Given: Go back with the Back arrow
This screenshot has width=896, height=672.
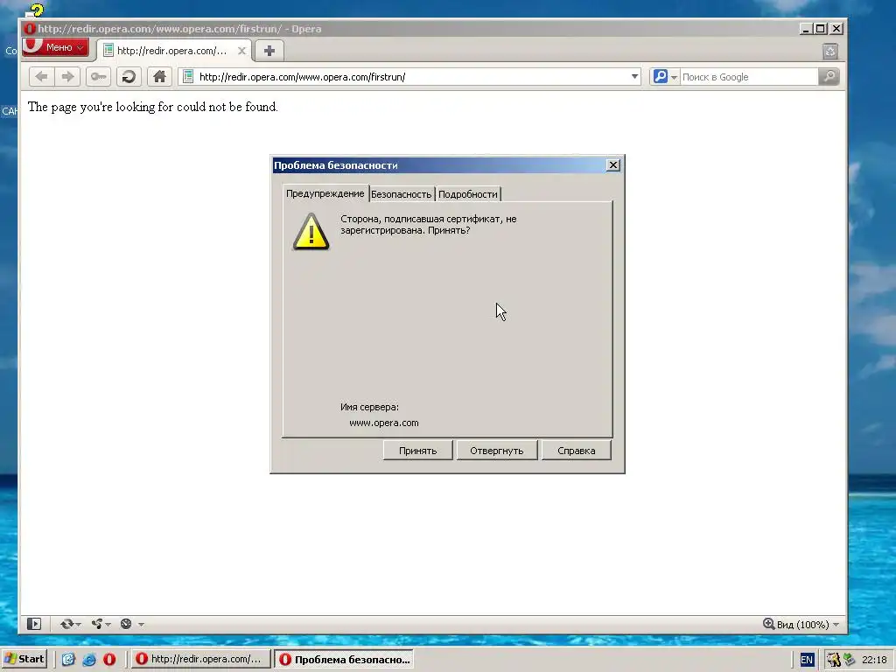Looking at the screenshot, I should tap(41, 77).
